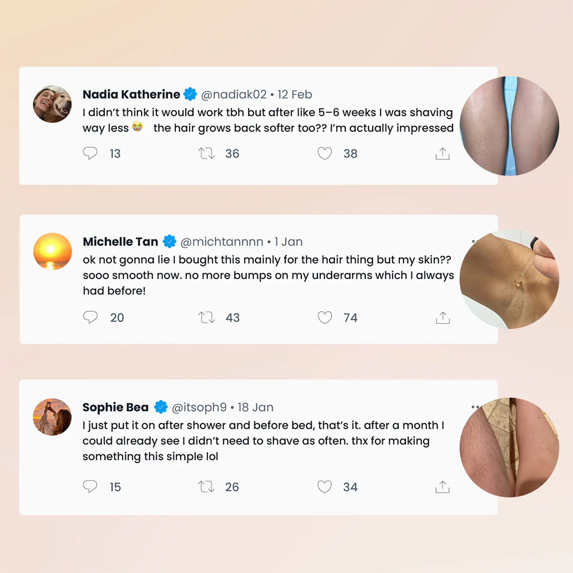The image size is (573, 573).
Task: Retweet Michelle Tan's post
Action: [x=206, y=317]
